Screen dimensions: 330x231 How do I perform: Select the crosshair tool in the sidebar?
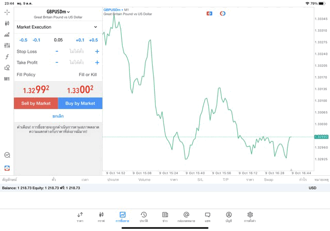pyautogui.click(x=7, y=12)
